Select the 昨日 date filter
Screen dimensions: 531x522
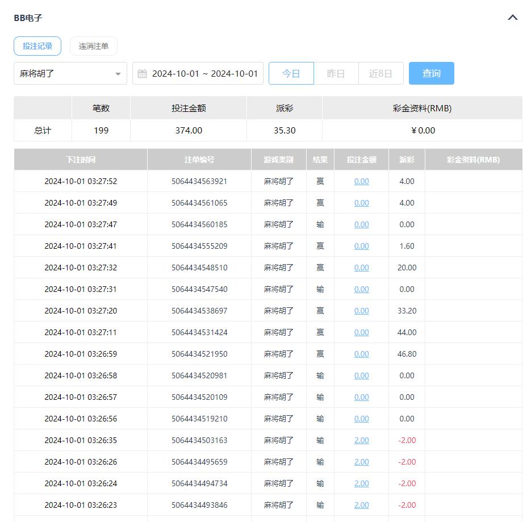pos(336,74)
